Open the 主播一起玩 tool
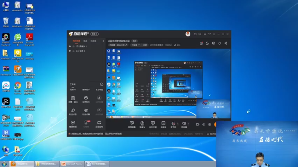 (73, 99)
